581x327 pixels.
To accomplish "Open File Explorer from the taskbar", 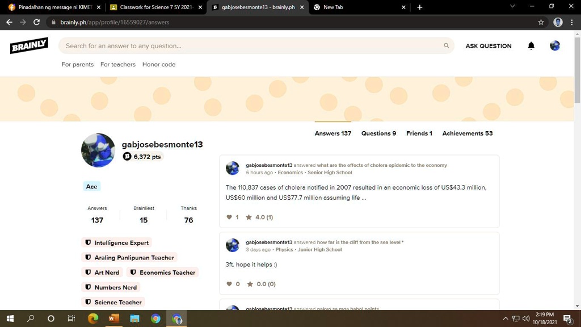I will tap(134, 318).
